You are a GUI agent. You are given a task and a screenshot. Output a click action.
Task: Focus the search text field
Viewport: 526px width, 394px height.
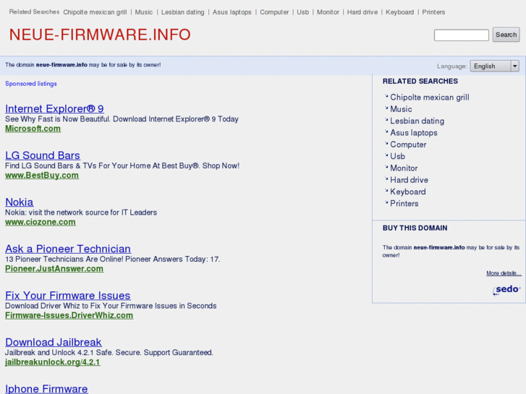click(x=462, y=35)
